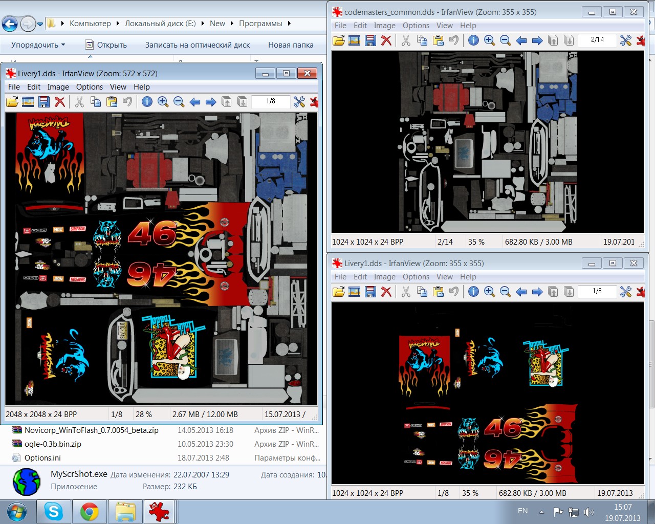Click page number field 1/8 in Livery1.dds 355
The width and height of the screenshot is (655, 524).
(x=597, y=291)
